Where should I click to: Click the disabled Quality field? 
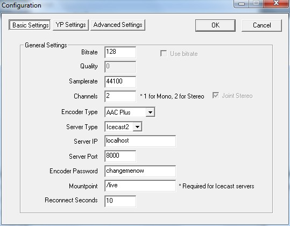coord(120,67)
